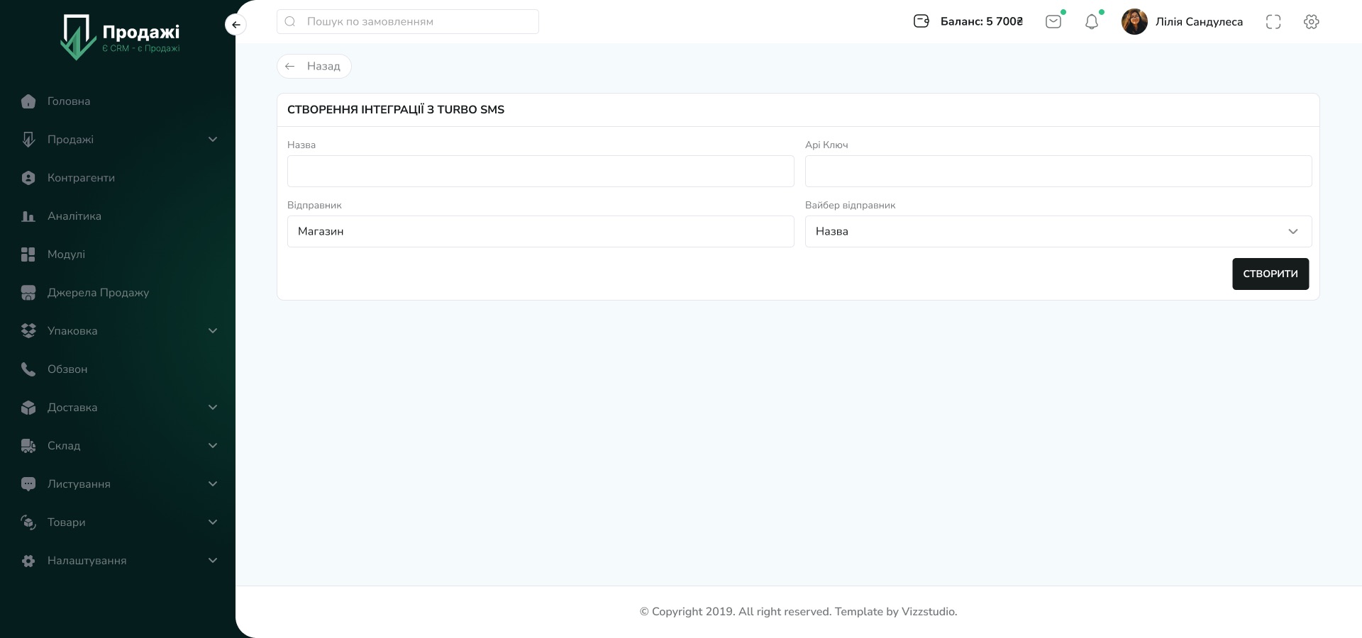Click the Модулі grid icon
1362x638 pixels.
(28, 254)
